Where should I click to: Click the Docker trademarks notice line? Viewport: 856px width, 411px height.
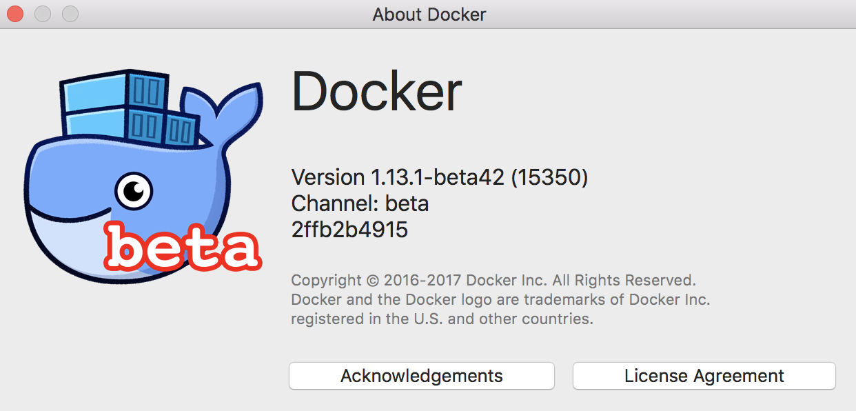(x=500, y=300)
